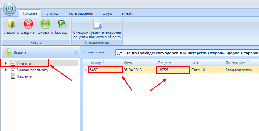
Task: Select Пацієнти in the navigation tree
Action: pyautogui.click(x=25, y=76)
